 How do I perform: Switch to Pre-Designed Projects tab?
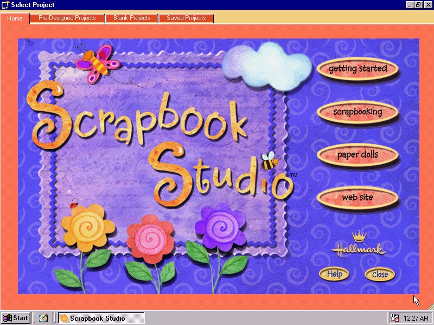tap(67, 18)
